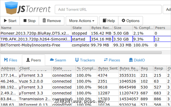This screenshot has width=171, height=107.
Task: Select the peer row with address 177.14...
Action: (86, 75)
